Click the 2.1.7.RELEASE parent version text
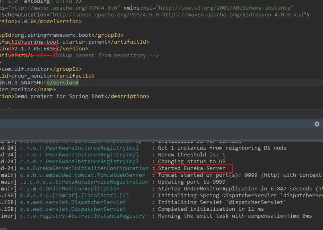 click(x=35, y=49)
